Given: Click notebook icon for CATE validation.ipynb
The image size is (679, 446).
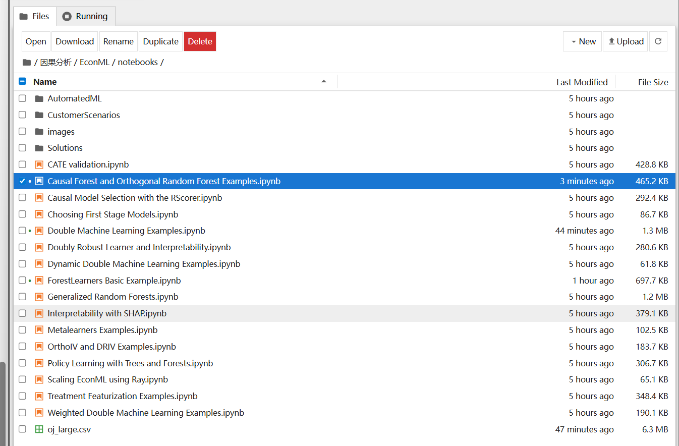Looking at the screenshot, I should pyautogui.click(x=39, y=164).
